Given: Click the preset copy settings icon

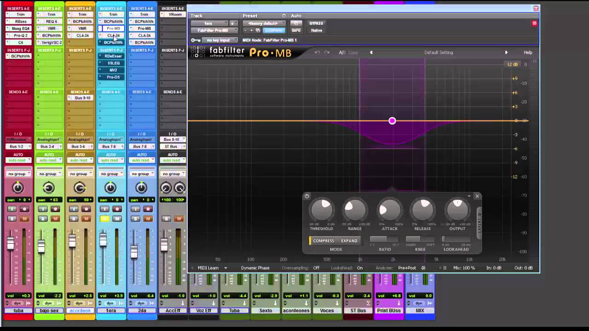Looking at the screenshot, I should coord(258,30).
